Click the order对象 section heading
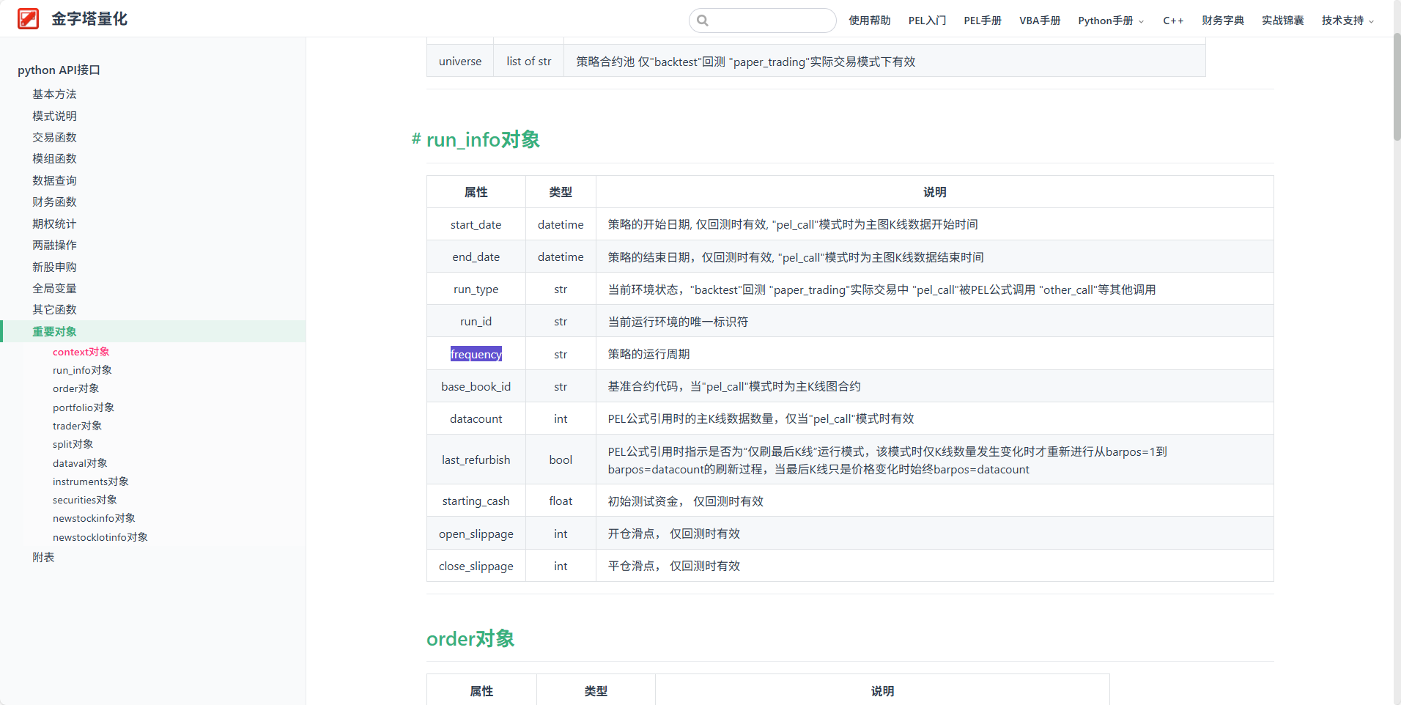Image resolution: width=1401 pixels, height=705 pixels. tap(470, 639)
